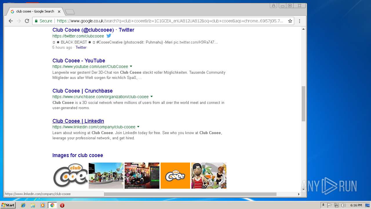Open the Club Cooee | Crunchbase result
Screen dimensions: 371x209
[83, 91]
